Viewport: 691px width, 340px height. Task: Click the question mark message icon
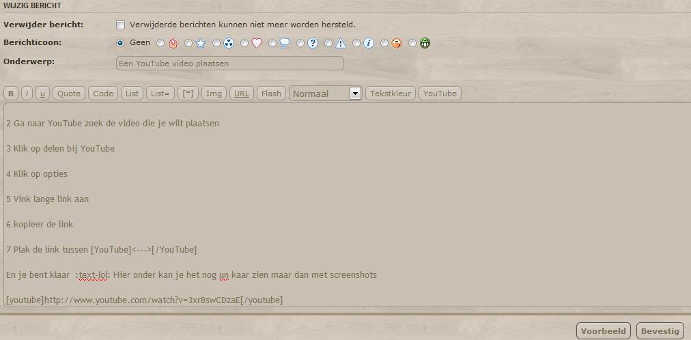tap(313, 43)
